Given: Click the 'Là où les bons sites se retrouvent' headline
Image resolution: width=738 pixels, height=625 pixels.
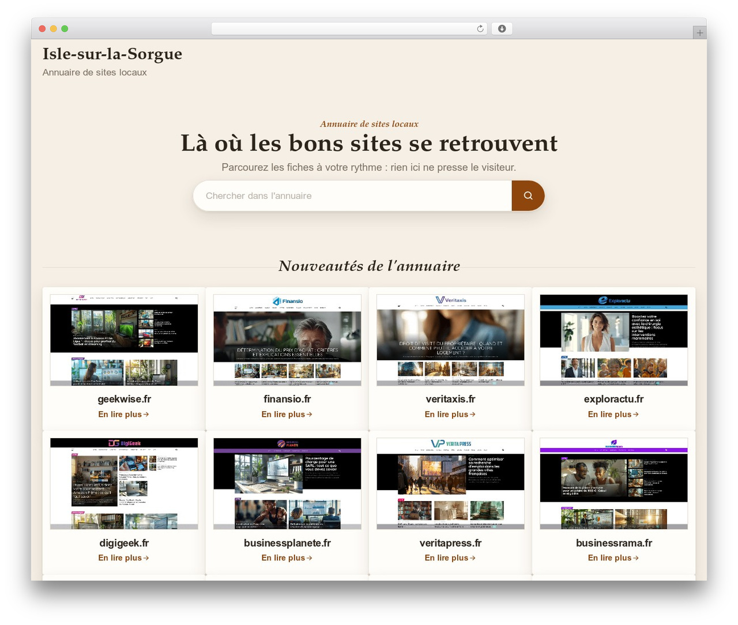Looking at the screenshot, I should click(369, 143).
